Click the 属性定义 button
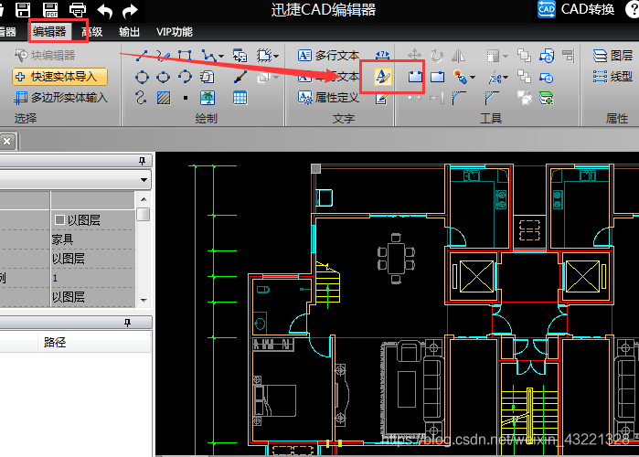This screenshot has width=639, height=457. 328,98
